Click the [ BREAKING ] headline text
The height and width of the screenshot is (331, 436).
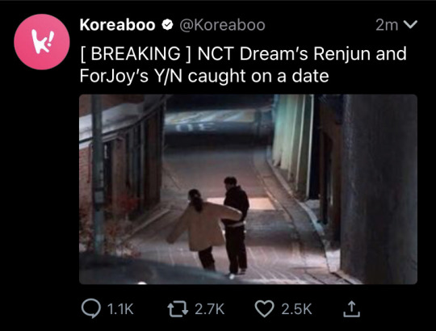tap(136, 53)
